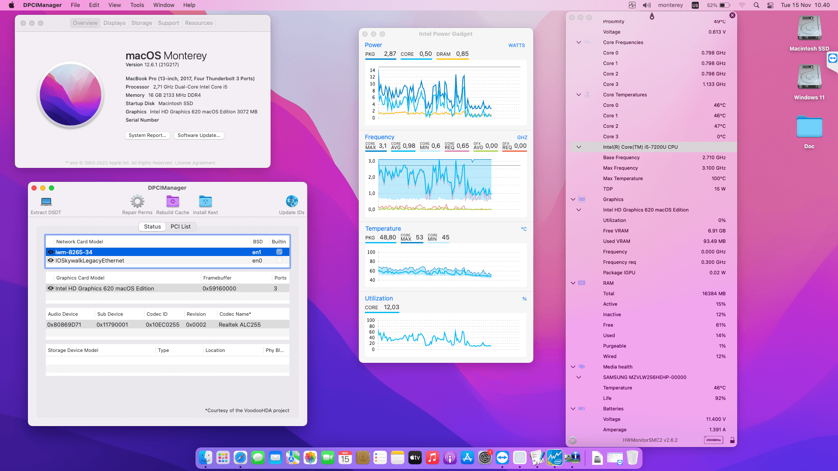
Task: Click the 2500MHz memory badge in HWMonitor
Action: [714, 440]
